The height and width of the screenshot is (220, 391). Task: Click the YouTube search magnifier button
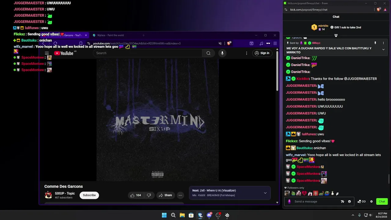[x=208, y=53]
